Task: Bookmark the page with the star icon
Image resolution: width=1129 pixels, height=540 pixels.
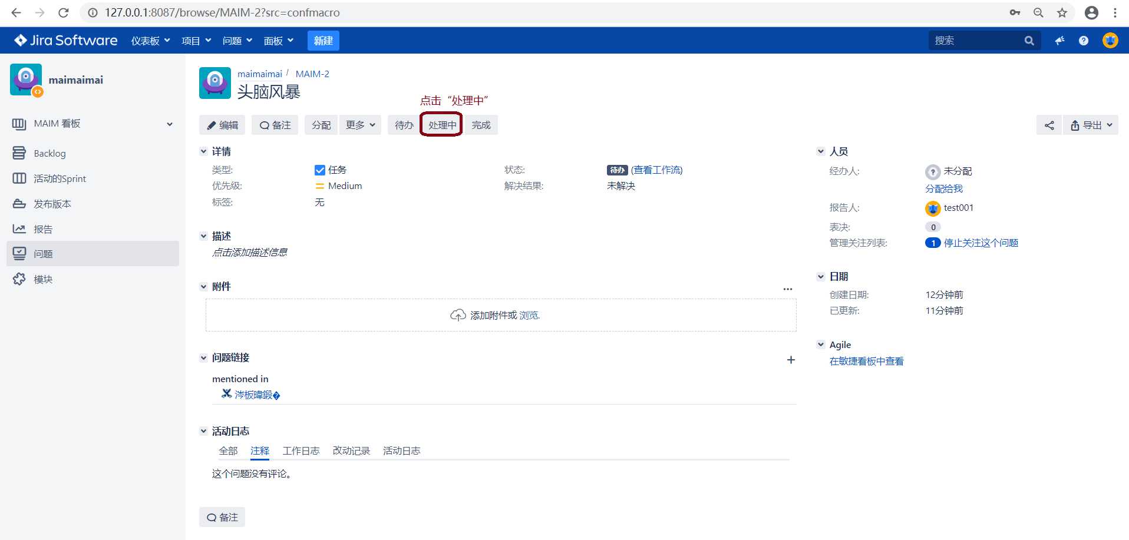Action: [1062, 12]
